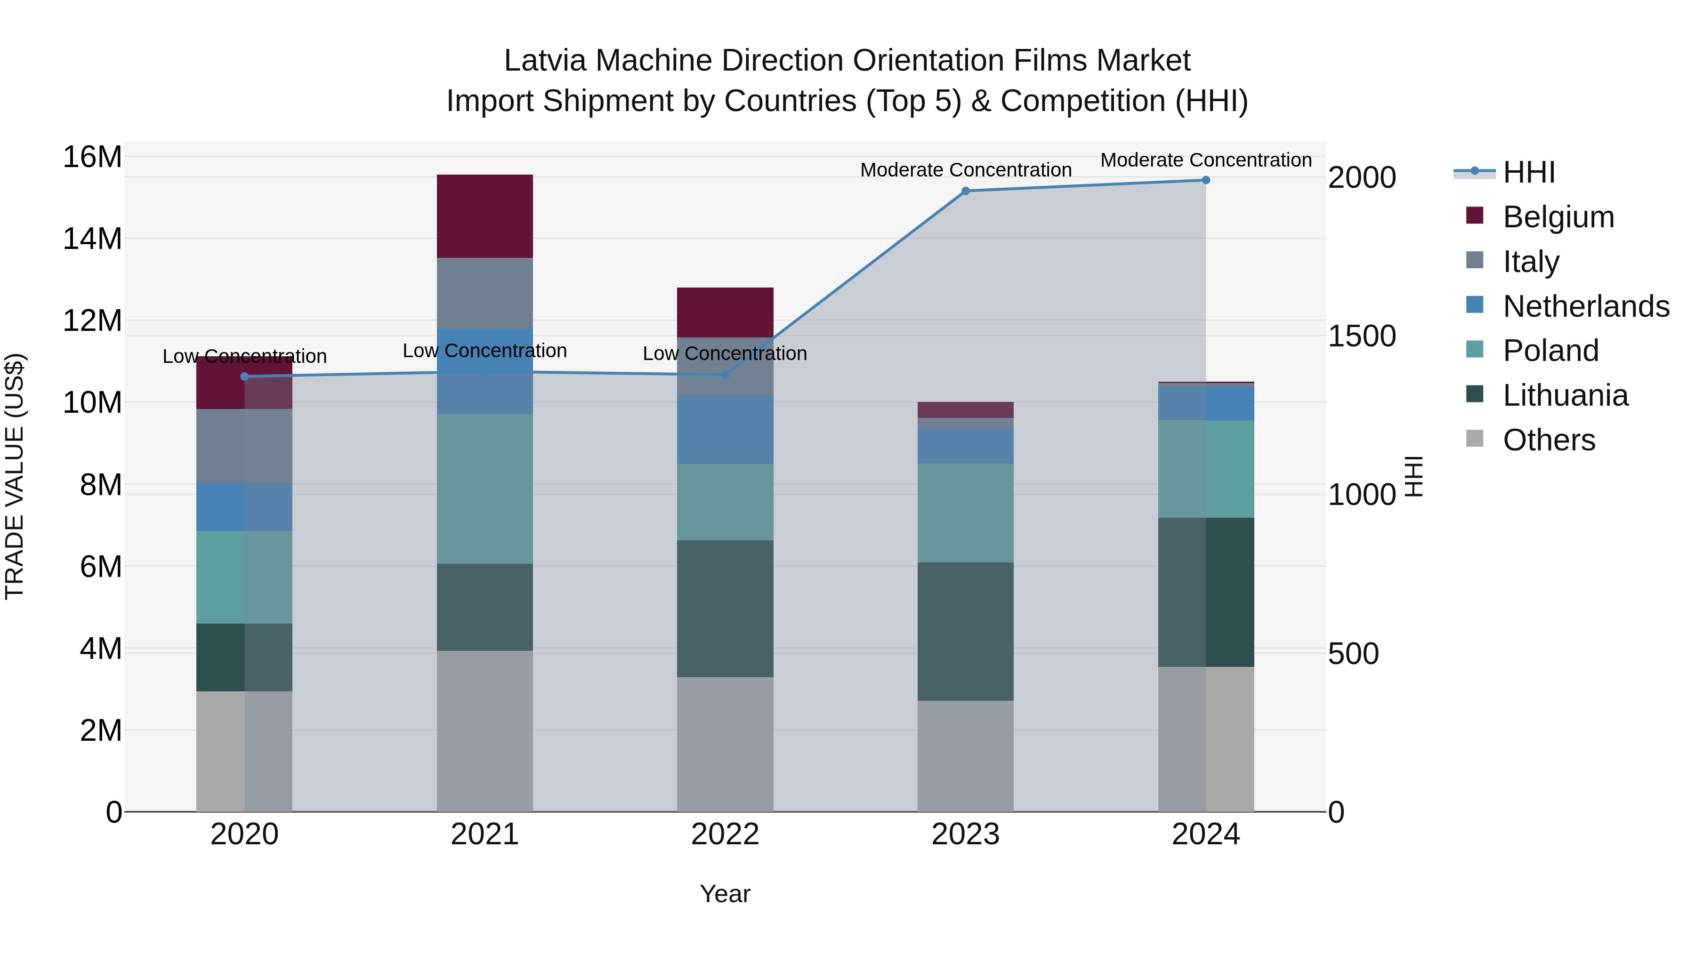The height and width of the screenshot is (953, 1695).
Task: Click the 'TRADE VALUE (US$)' axis title
Action: coord(15,477)
